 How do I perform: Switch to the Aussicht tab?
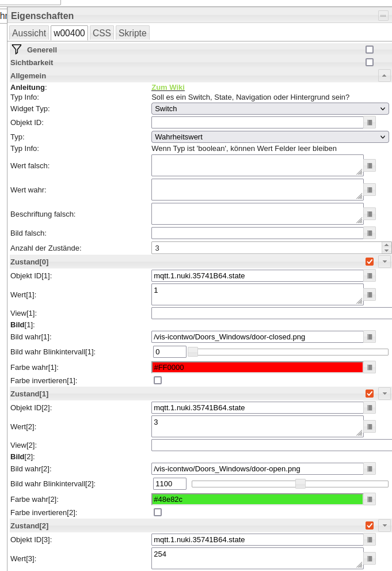click(x=29, y=33)
